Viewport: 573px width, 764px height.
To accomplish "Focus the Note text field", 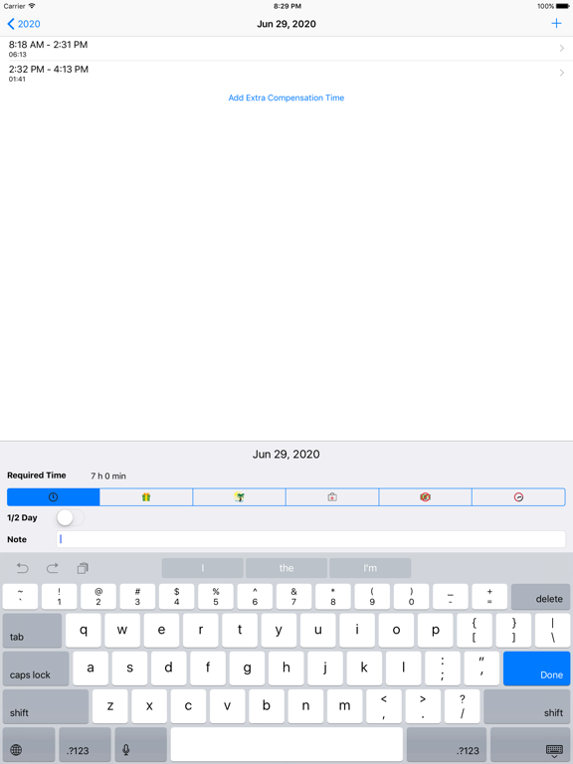I will click(310, 539).
